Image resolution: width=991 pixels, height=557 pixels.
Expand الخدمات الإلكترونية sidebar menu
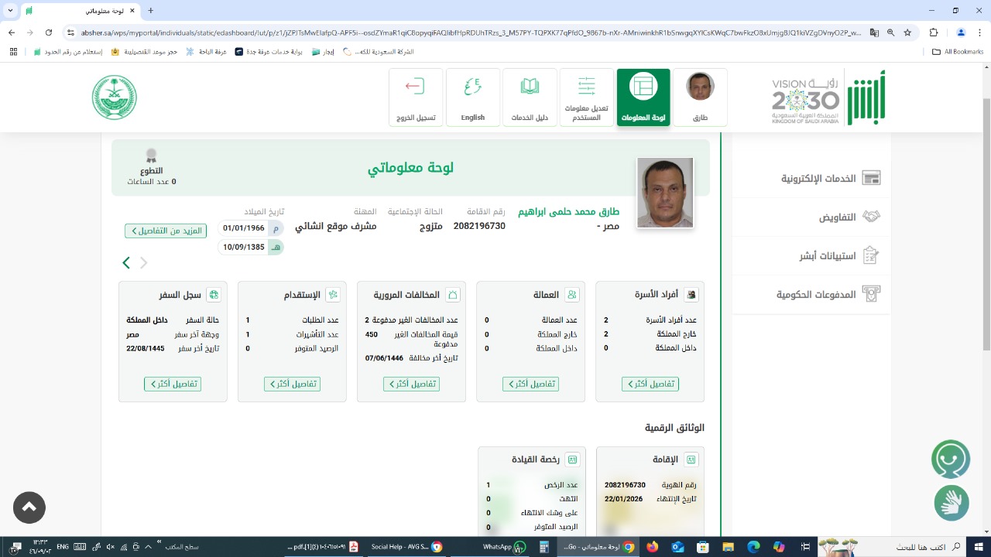point(830,178)
